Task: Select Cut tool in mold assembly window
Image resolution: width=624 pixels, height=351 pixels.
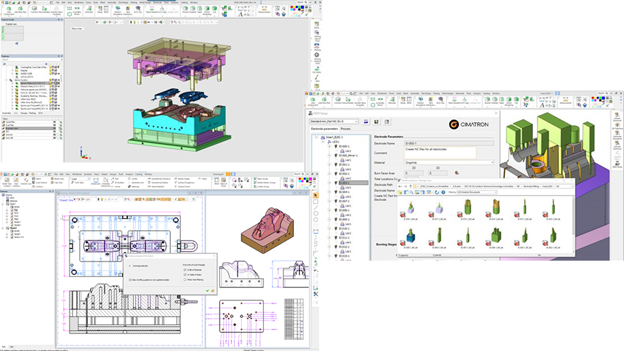Action: tap(214, 10)
